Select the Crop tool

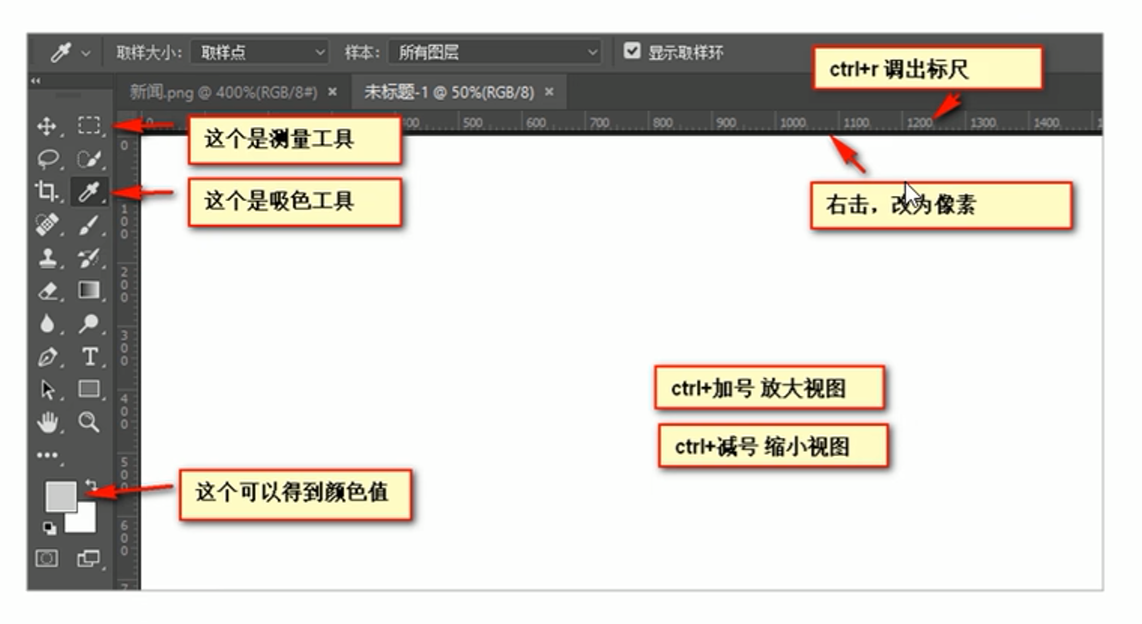(x=47, y=191)
